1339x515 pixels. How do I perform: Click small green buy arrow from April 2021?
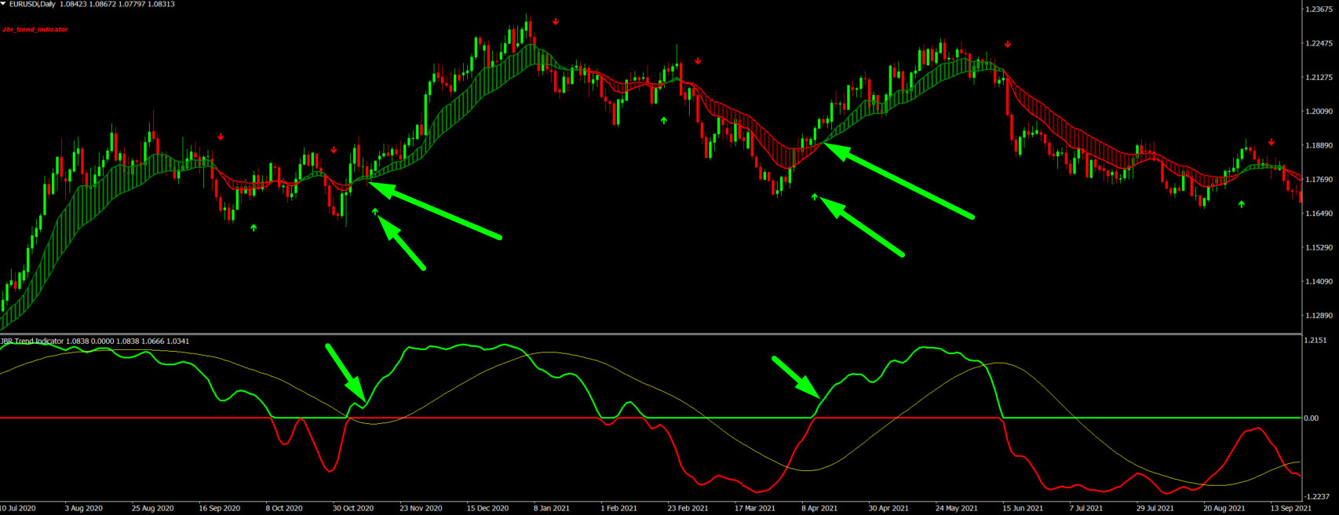click(x=815, y=196)
